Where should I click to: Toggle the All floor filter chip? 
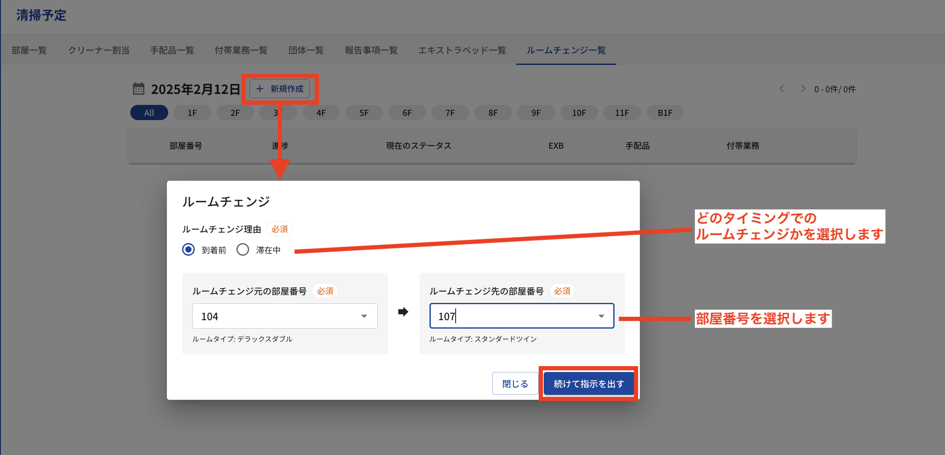tap(149, 113)
